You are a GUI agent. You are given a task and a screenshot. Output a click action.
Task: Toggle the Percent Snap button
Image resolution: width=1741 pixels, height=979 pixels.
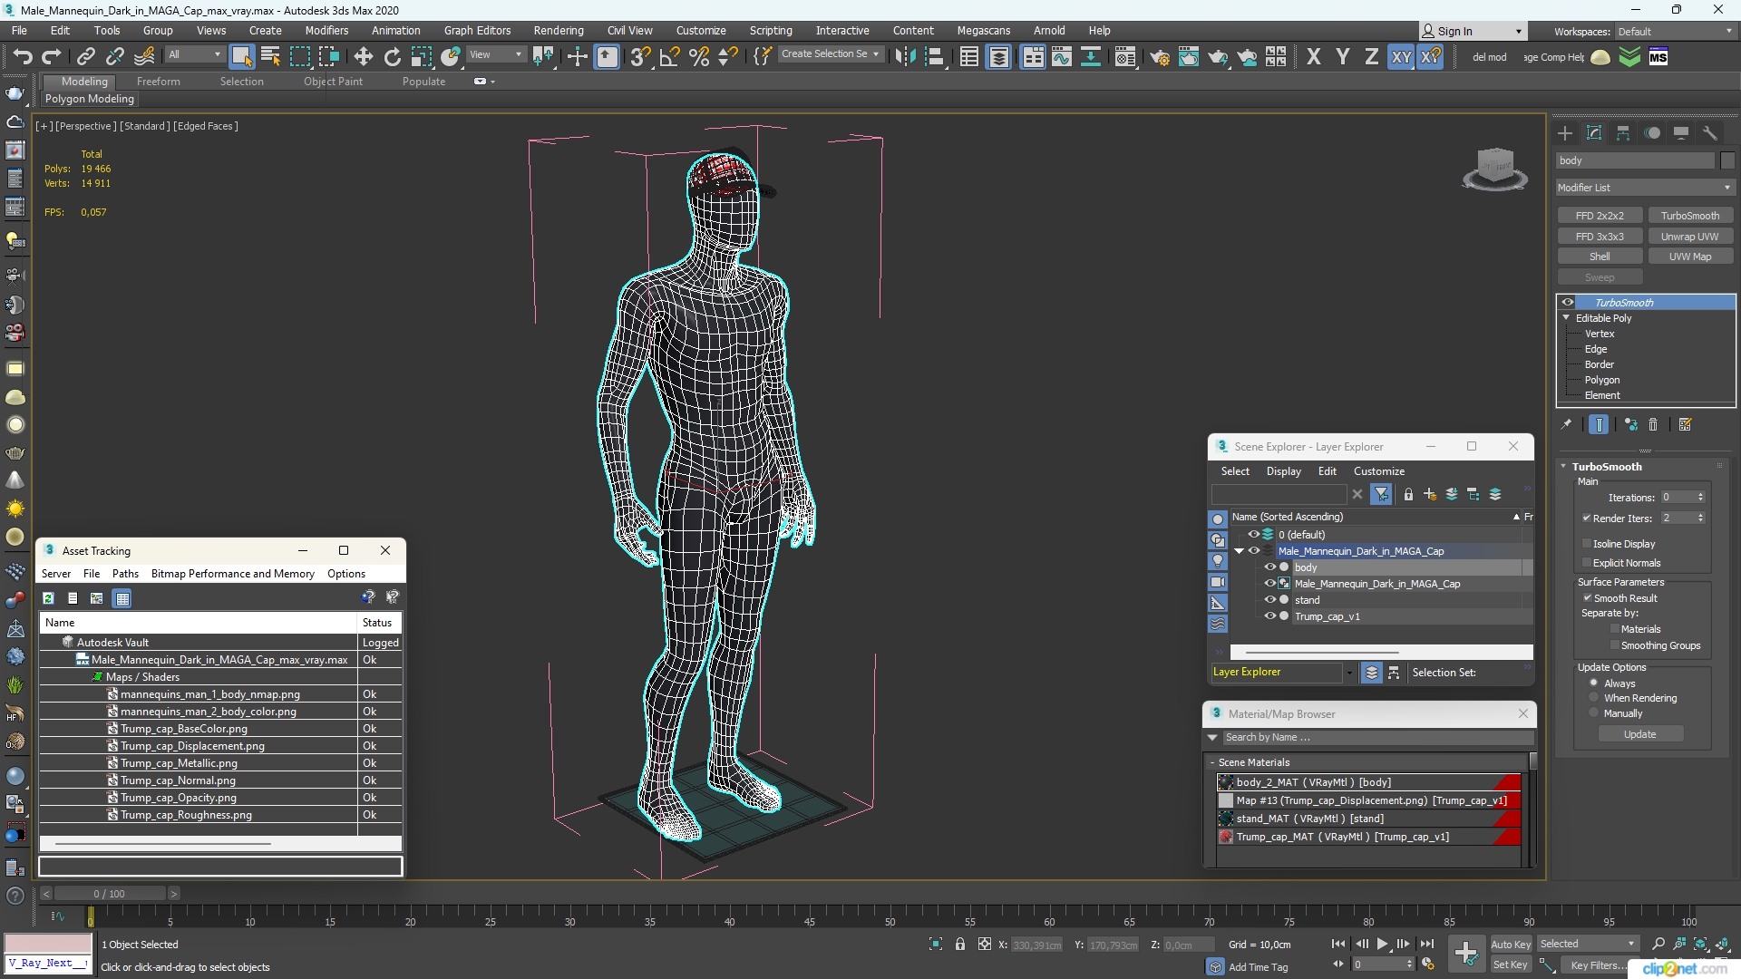click(x=698, y=56)
